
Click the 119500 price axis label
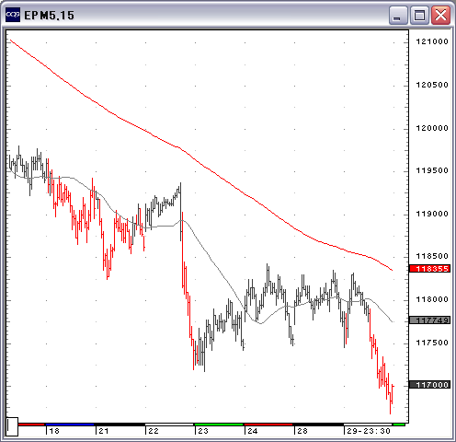(x=432, y=170)
